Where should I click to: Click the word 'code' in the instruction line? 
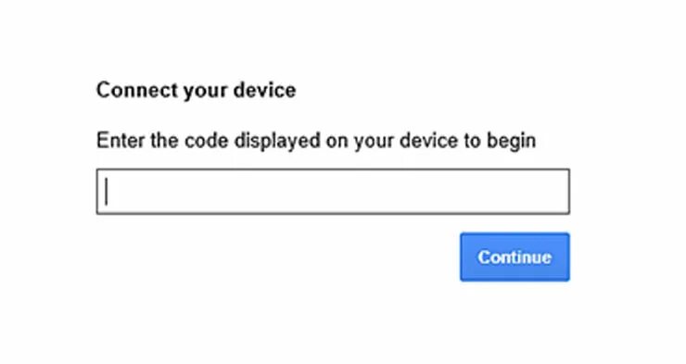[206, 140]
